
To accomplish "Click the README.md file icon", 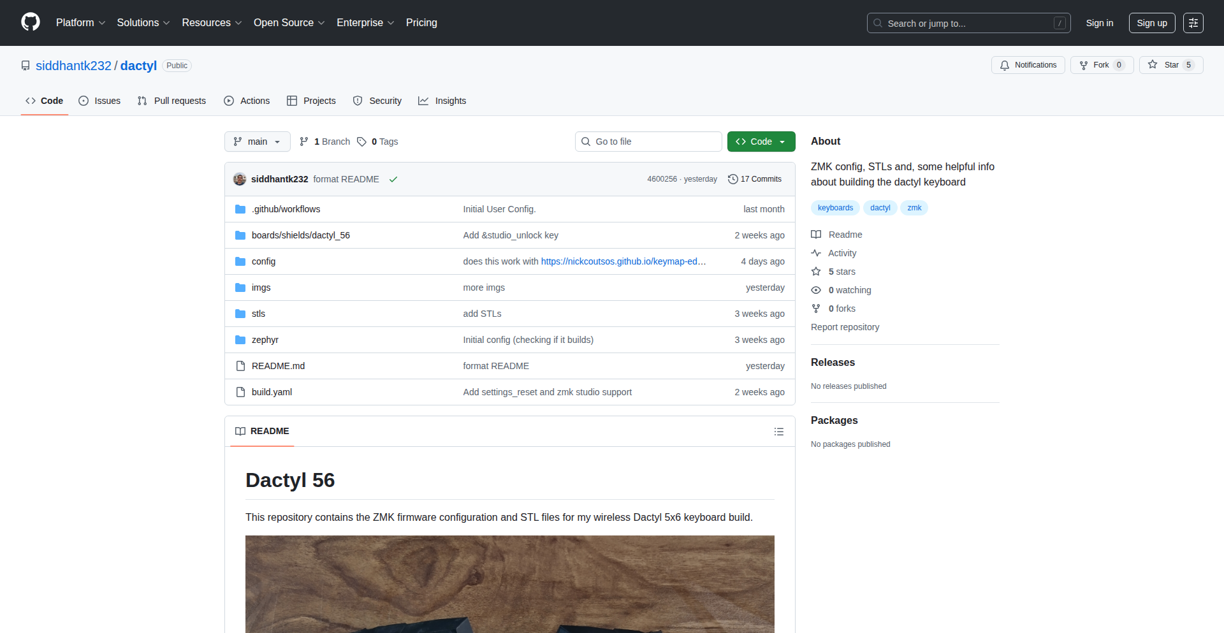I will (x=240, y=366).
